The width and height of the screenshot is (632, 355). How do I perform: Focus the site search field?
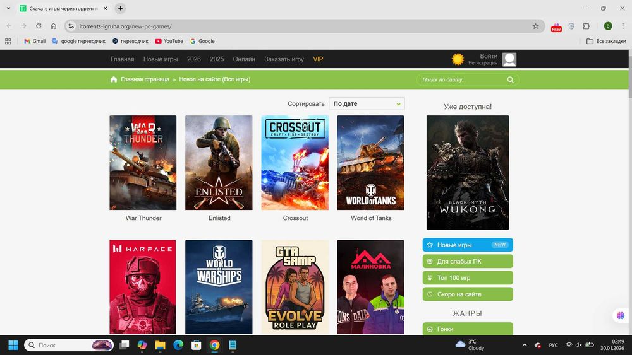click(x=468, y=79)
